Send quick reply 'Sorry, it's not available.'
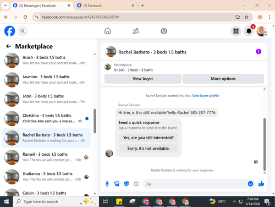Viewport: 275px width, 207px height. click(148, 149)
